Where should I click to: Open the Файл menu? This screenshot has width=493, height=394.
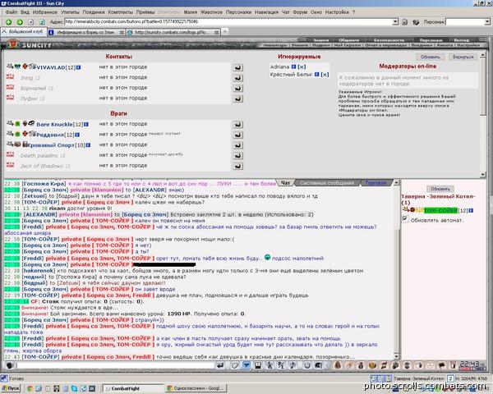[12, 12]
